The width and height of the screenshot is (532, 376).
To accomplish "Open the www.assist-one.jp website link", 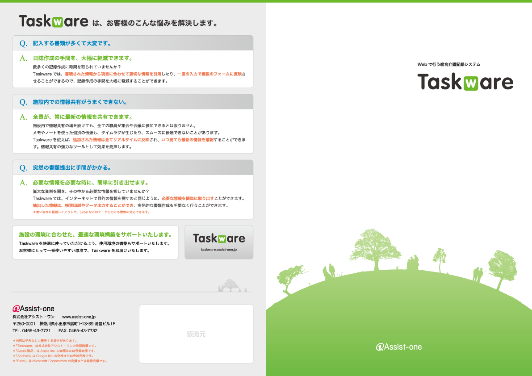I will pyautogui.click(x=79, y=317).
